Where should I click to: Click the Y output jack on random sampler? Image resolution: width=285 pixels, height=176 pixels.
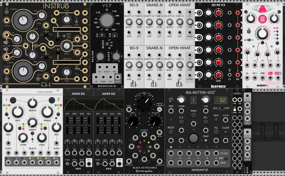point(32,162)
